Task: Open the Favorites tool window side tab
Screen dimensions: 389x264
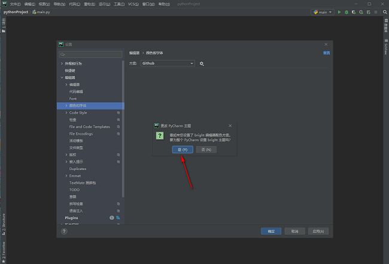Action: click(x=4, y=253)
